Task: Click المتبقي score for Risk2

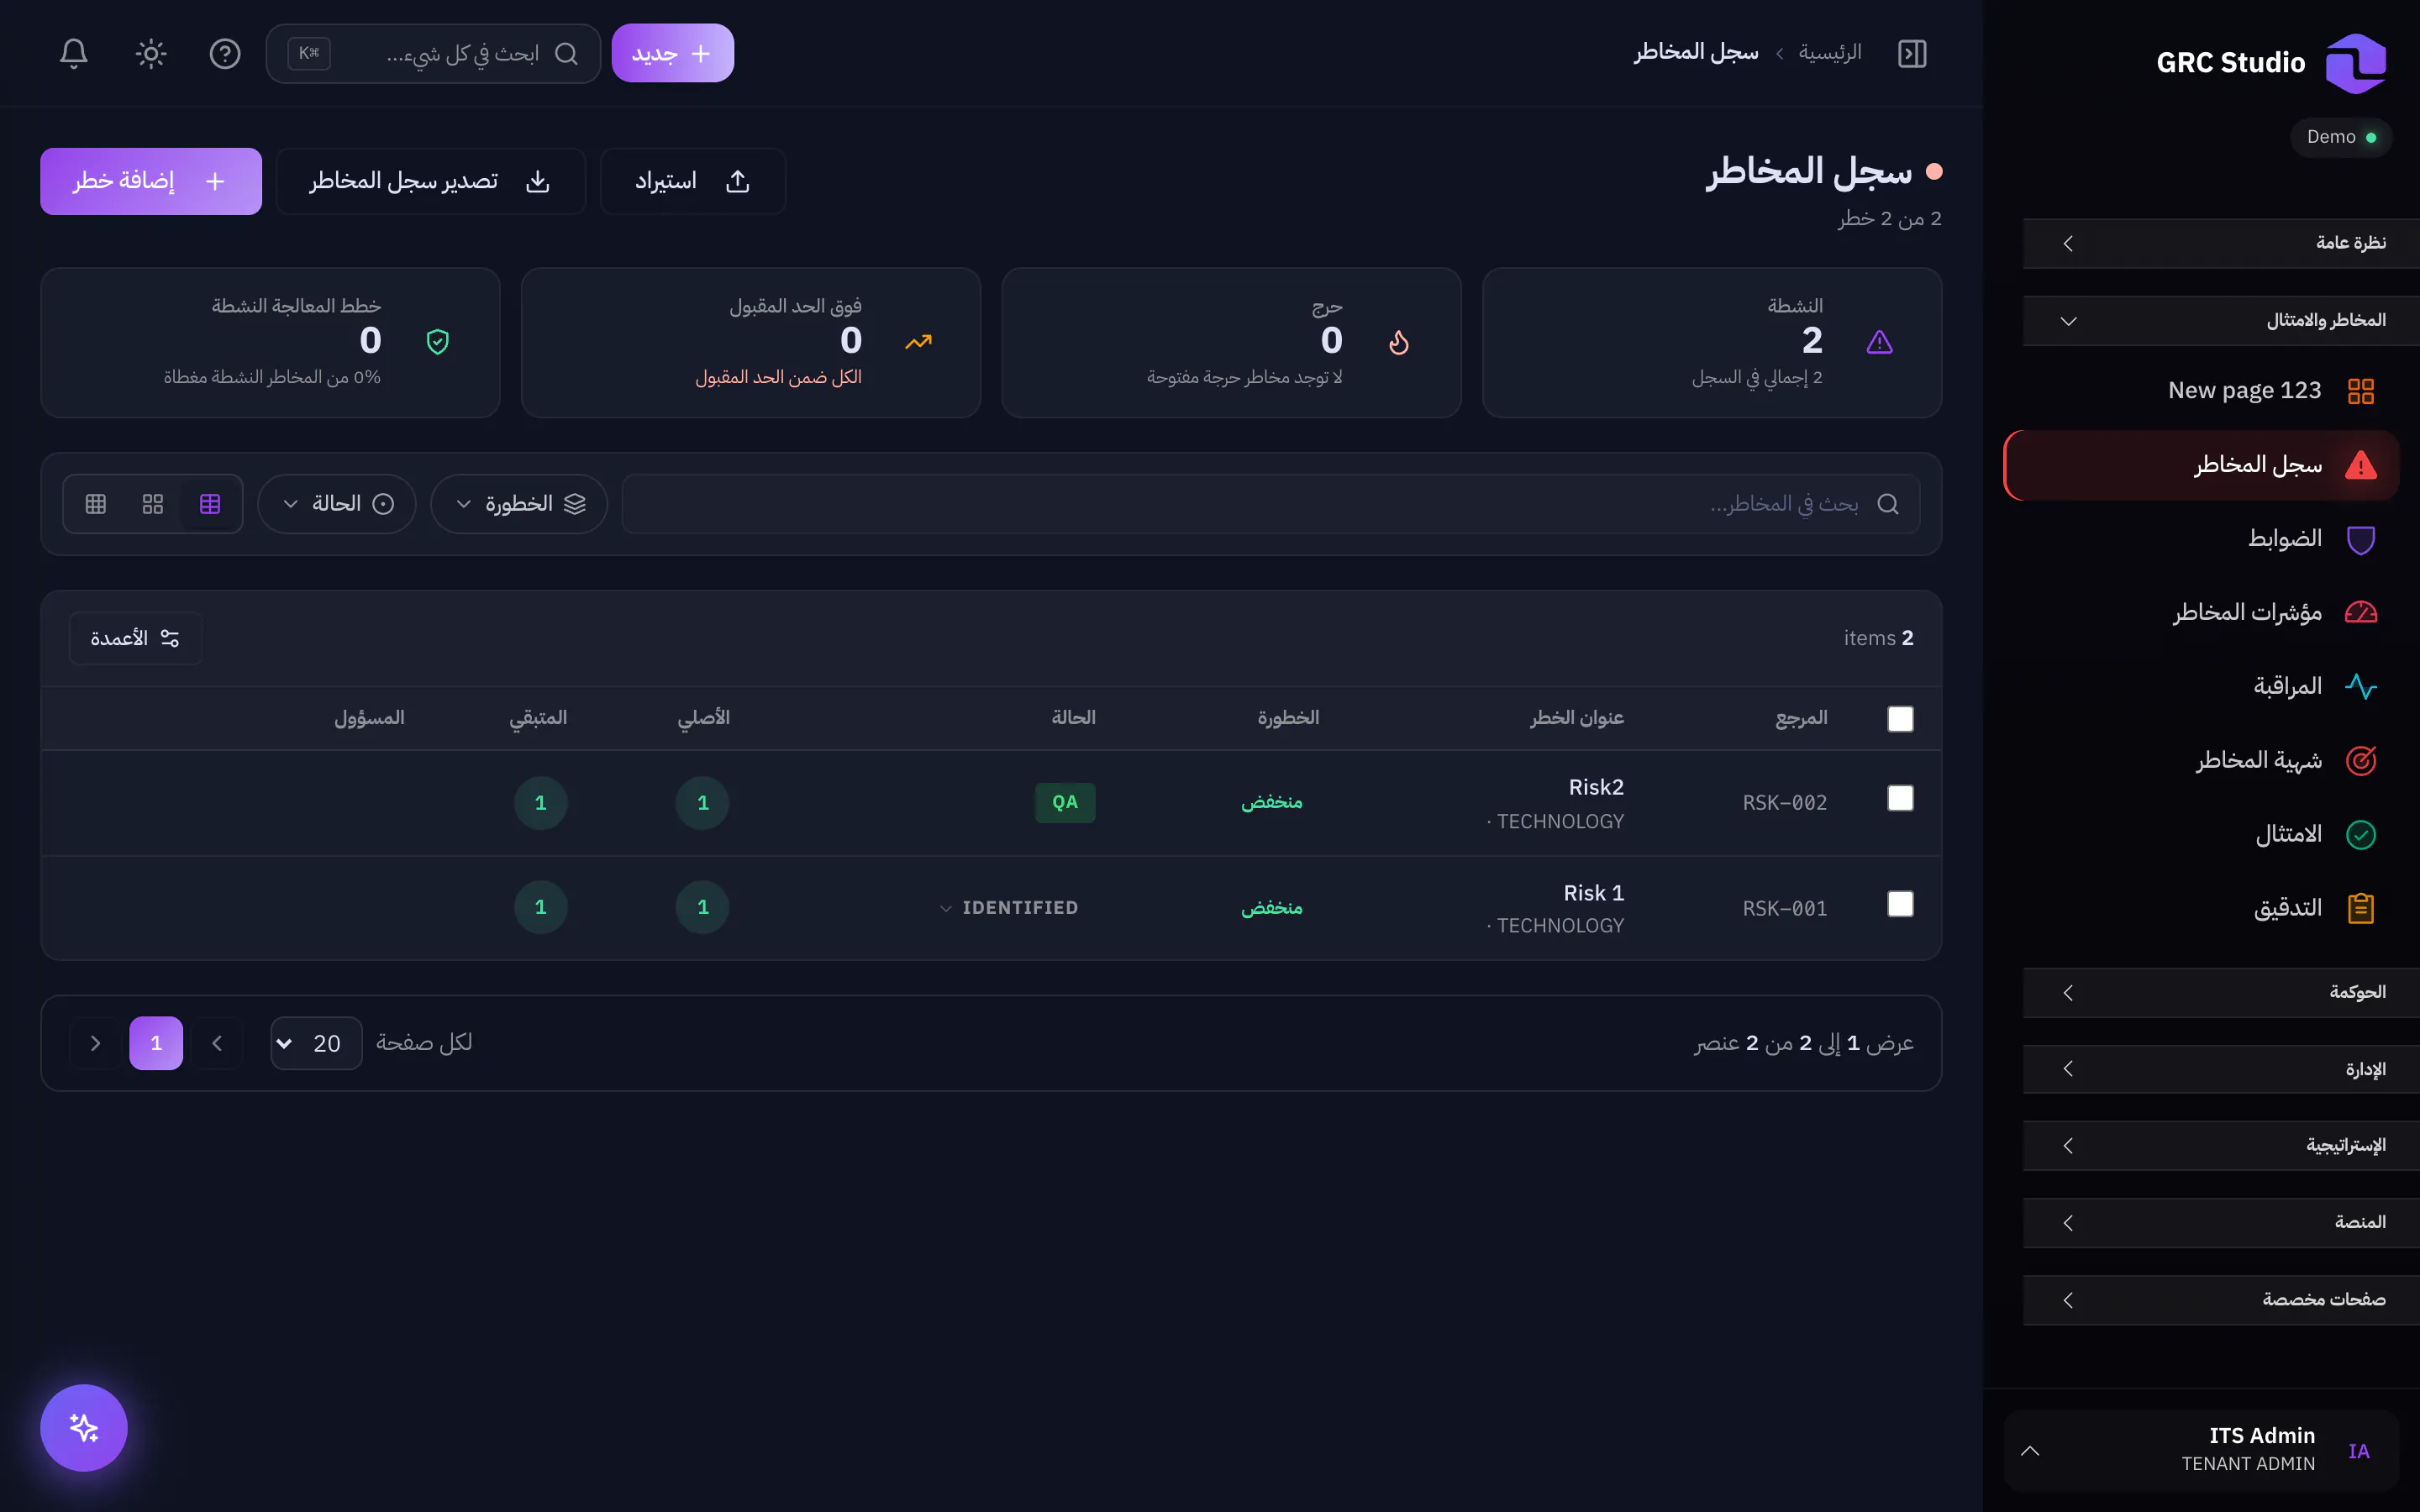Action: (x=541, y=802)
